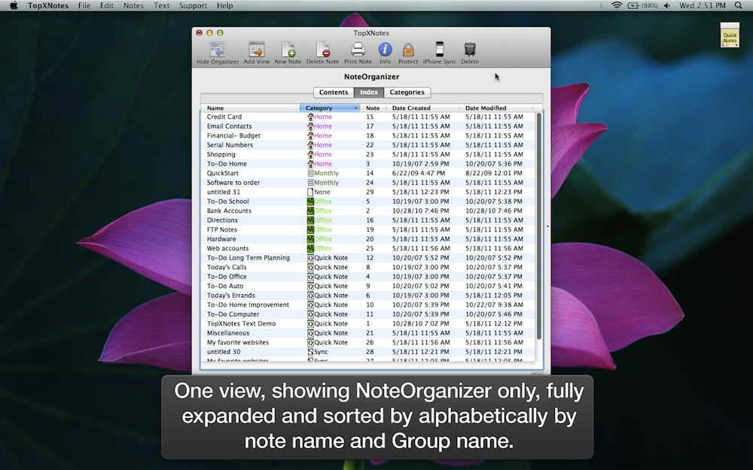
Task: Select the Web accounts note
Action: point(368,248)
